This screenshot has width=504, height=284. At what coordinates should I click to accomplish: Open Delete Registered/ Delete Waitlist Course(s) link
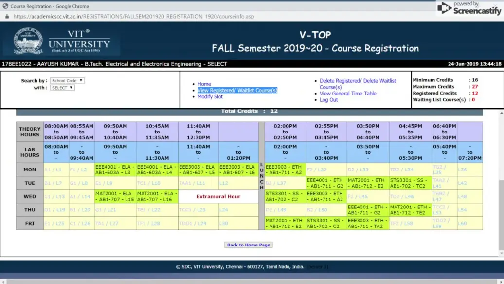coord(358,84)
